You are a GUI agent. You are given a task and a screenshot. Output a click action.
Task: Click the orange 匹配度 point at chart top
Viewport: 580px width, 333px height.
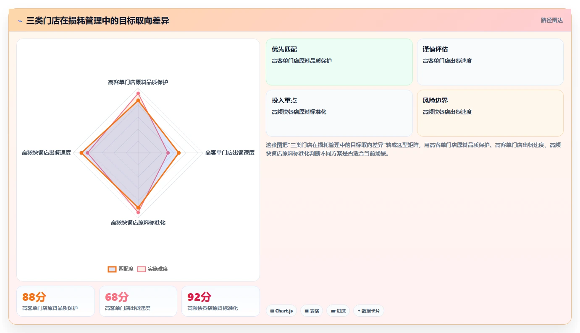[x=138, y=100]
